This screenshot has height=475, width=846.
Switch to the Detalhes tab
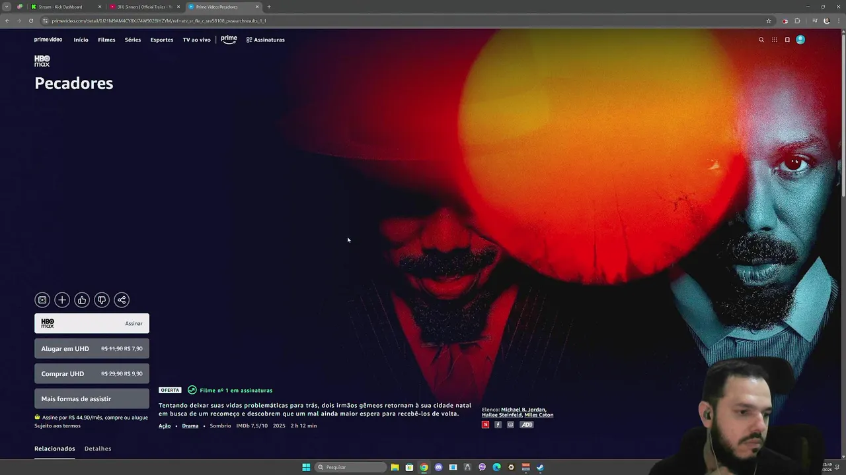click(98, 449)
